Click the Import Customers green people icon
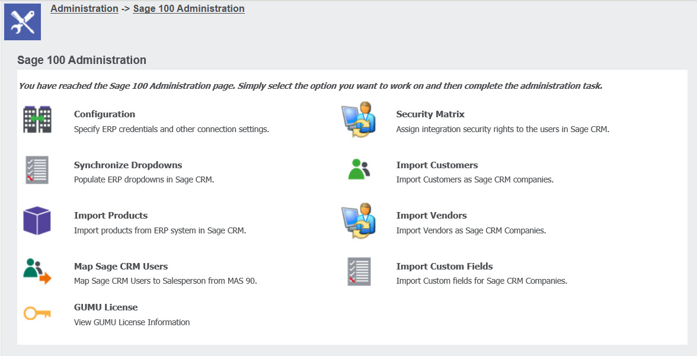 tap(359, 169)
